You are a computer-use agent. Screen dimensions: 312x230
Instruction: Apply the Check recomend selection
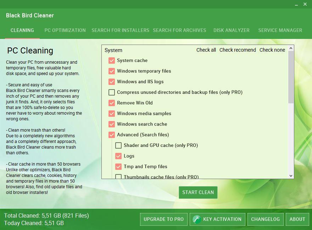pyautogui.click(x=238, y=50)
